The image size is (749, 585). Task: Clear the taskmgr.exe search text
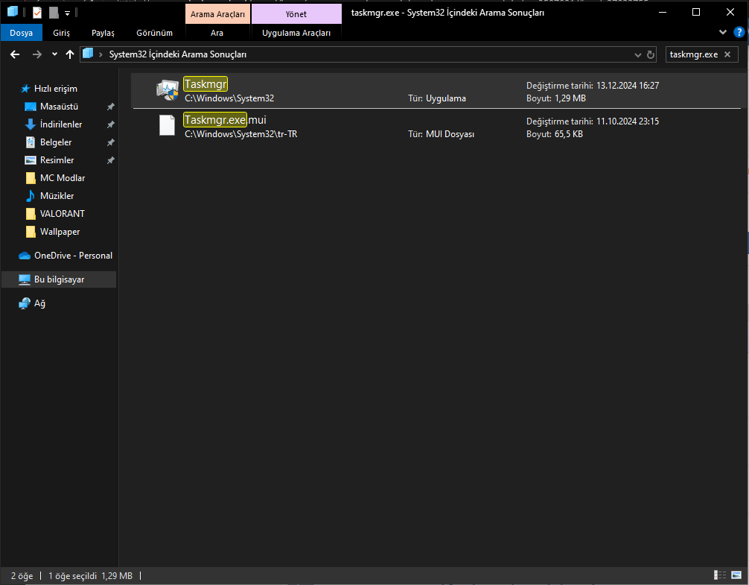click(727, 54)
